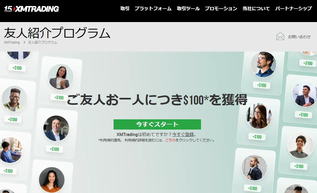Open the 取引 menu
This screenshot has width=317, height=193.
pyautogui.click(x=124, y=8)
